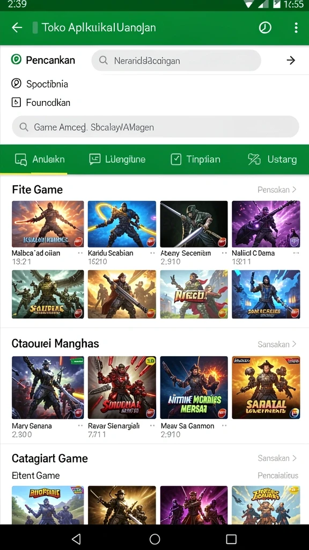Open options dots for Malbca'ad oiian
The image size is (309, 550).
[x=80, y=253]
